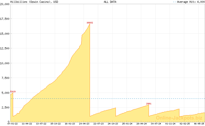205x126 pixels.
Task: Click the 10,000 y-axis label
Action: pos(5,63)
